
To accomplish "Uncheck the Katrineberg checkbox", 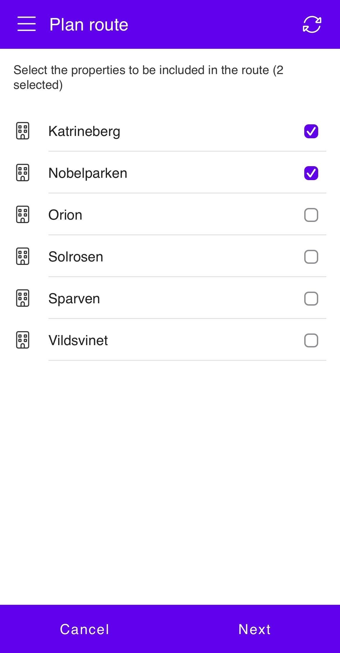I will 311,131.
